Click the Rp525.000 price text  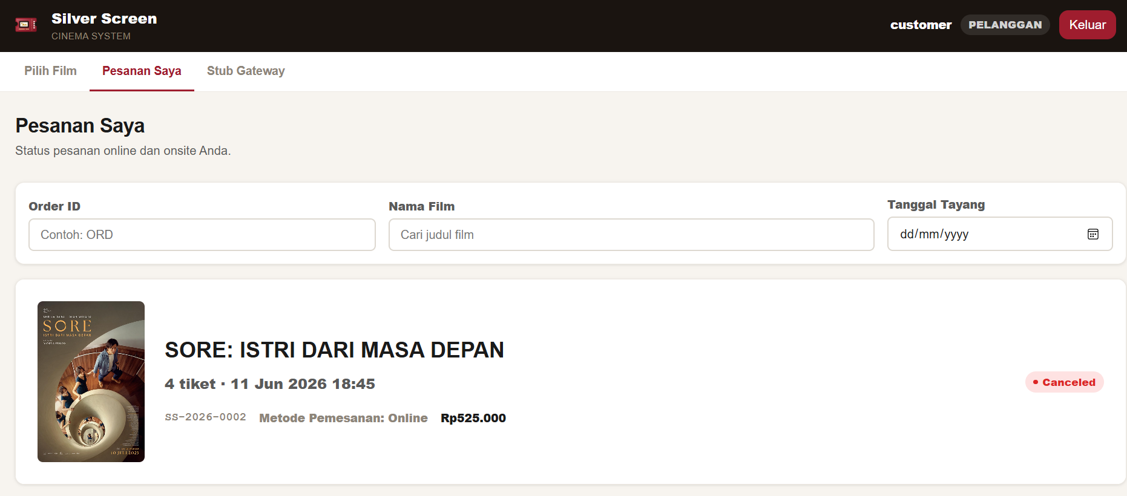[473, 418]
